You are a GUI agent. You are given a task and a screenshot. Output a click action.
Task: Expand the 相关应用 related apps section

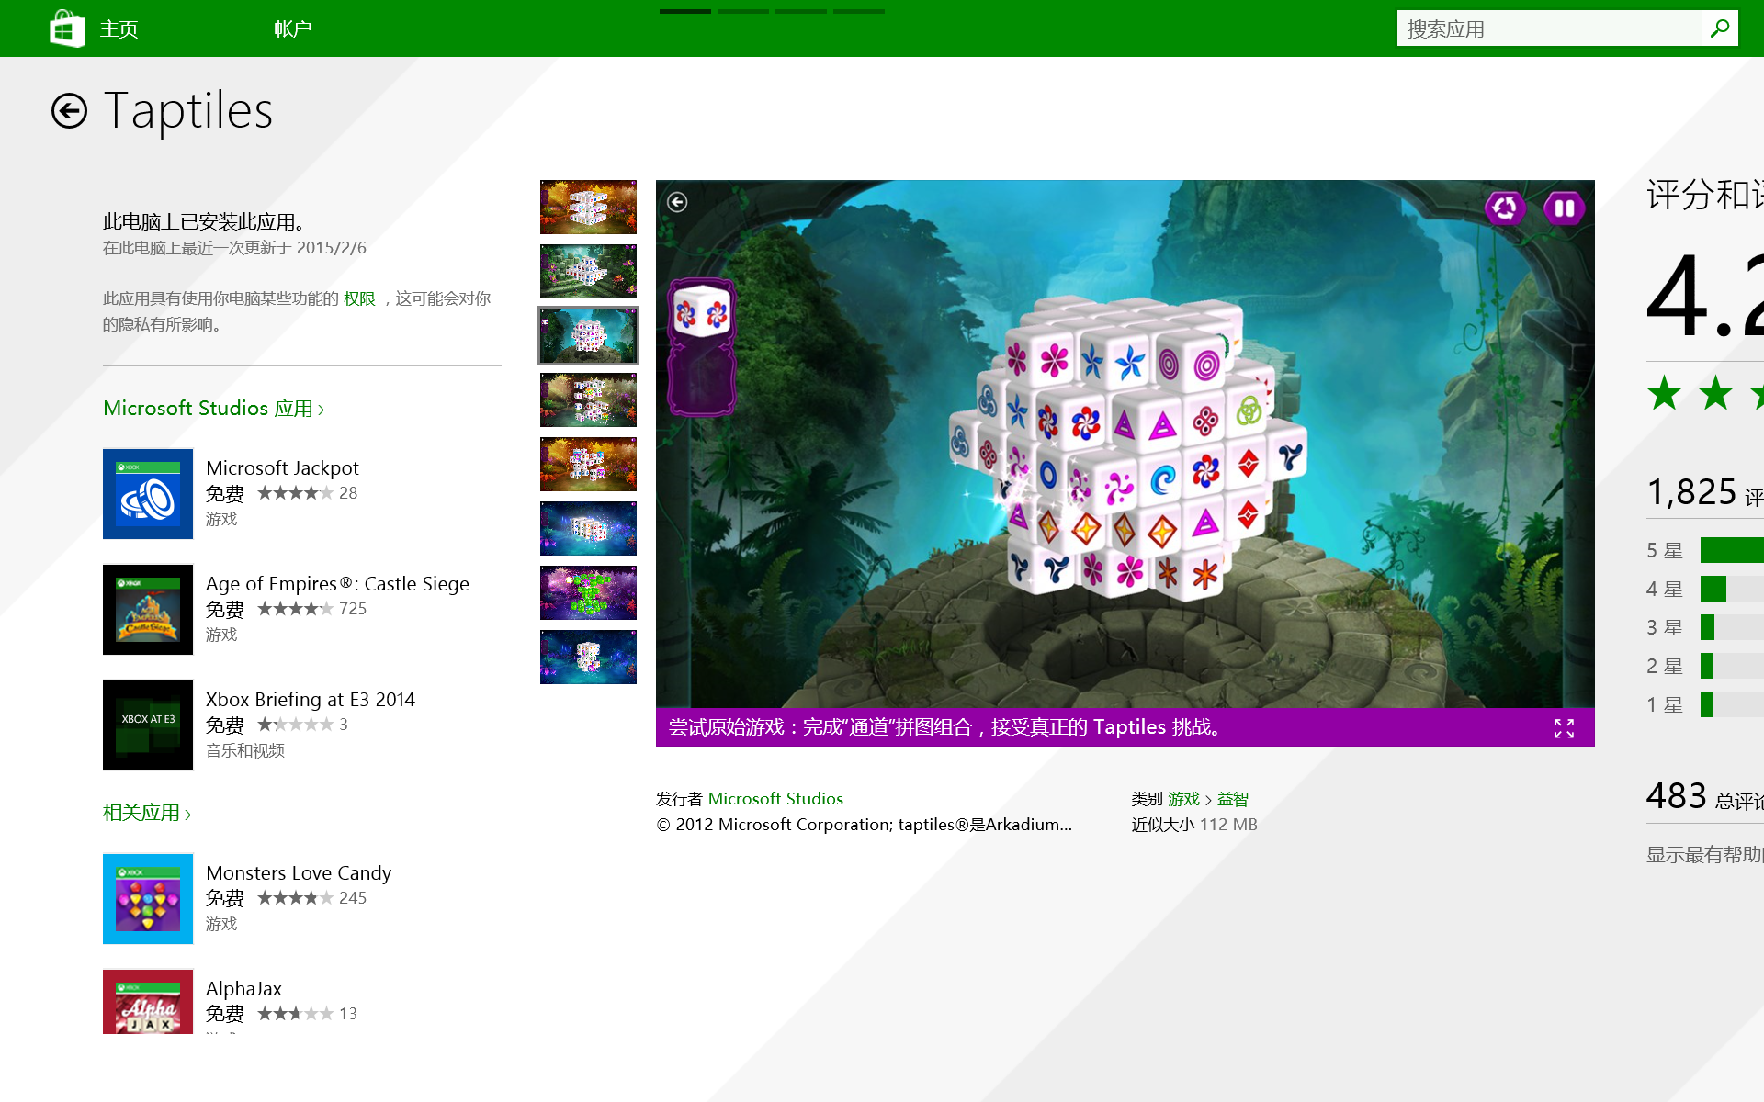[147, 813]
